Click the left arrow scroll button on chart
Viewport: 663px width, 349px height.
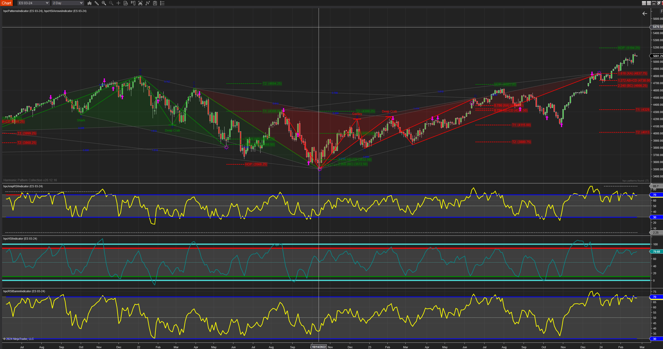[x=645, y=14]
